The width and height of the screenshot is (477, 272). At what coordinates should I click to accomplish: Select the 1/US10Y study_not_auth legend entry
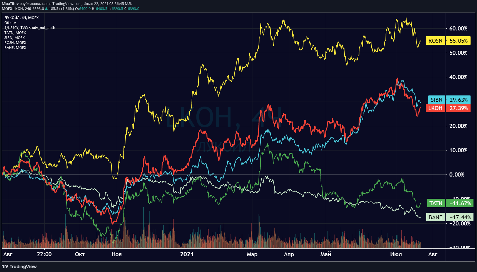tap(30, 28)
